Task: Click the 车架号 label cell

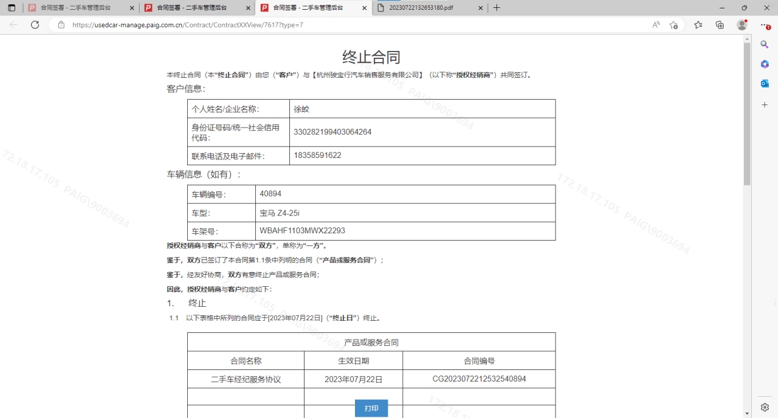Action: click(221, 231)
